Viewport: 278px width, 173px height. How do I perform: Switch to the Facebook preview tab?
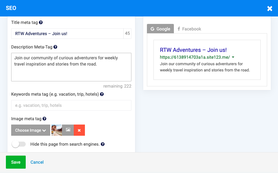[189, 29]
